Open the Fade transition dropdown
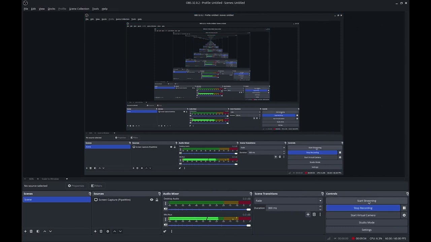Viewport: 431px width, 242px height. 289,201
